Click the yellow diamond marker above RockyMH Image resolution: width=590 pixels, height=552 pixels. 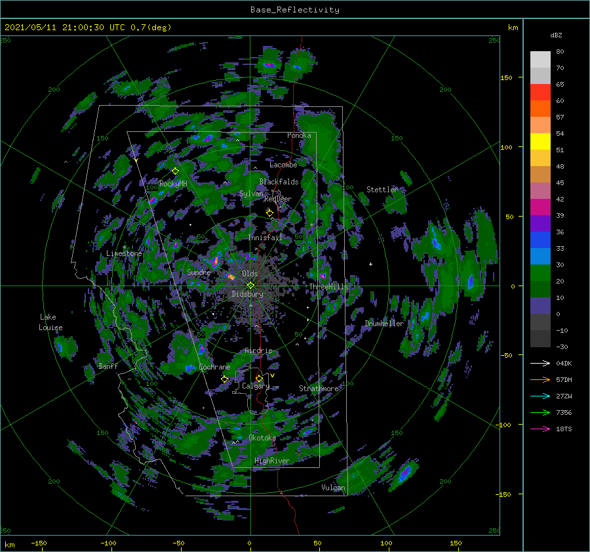175,171
